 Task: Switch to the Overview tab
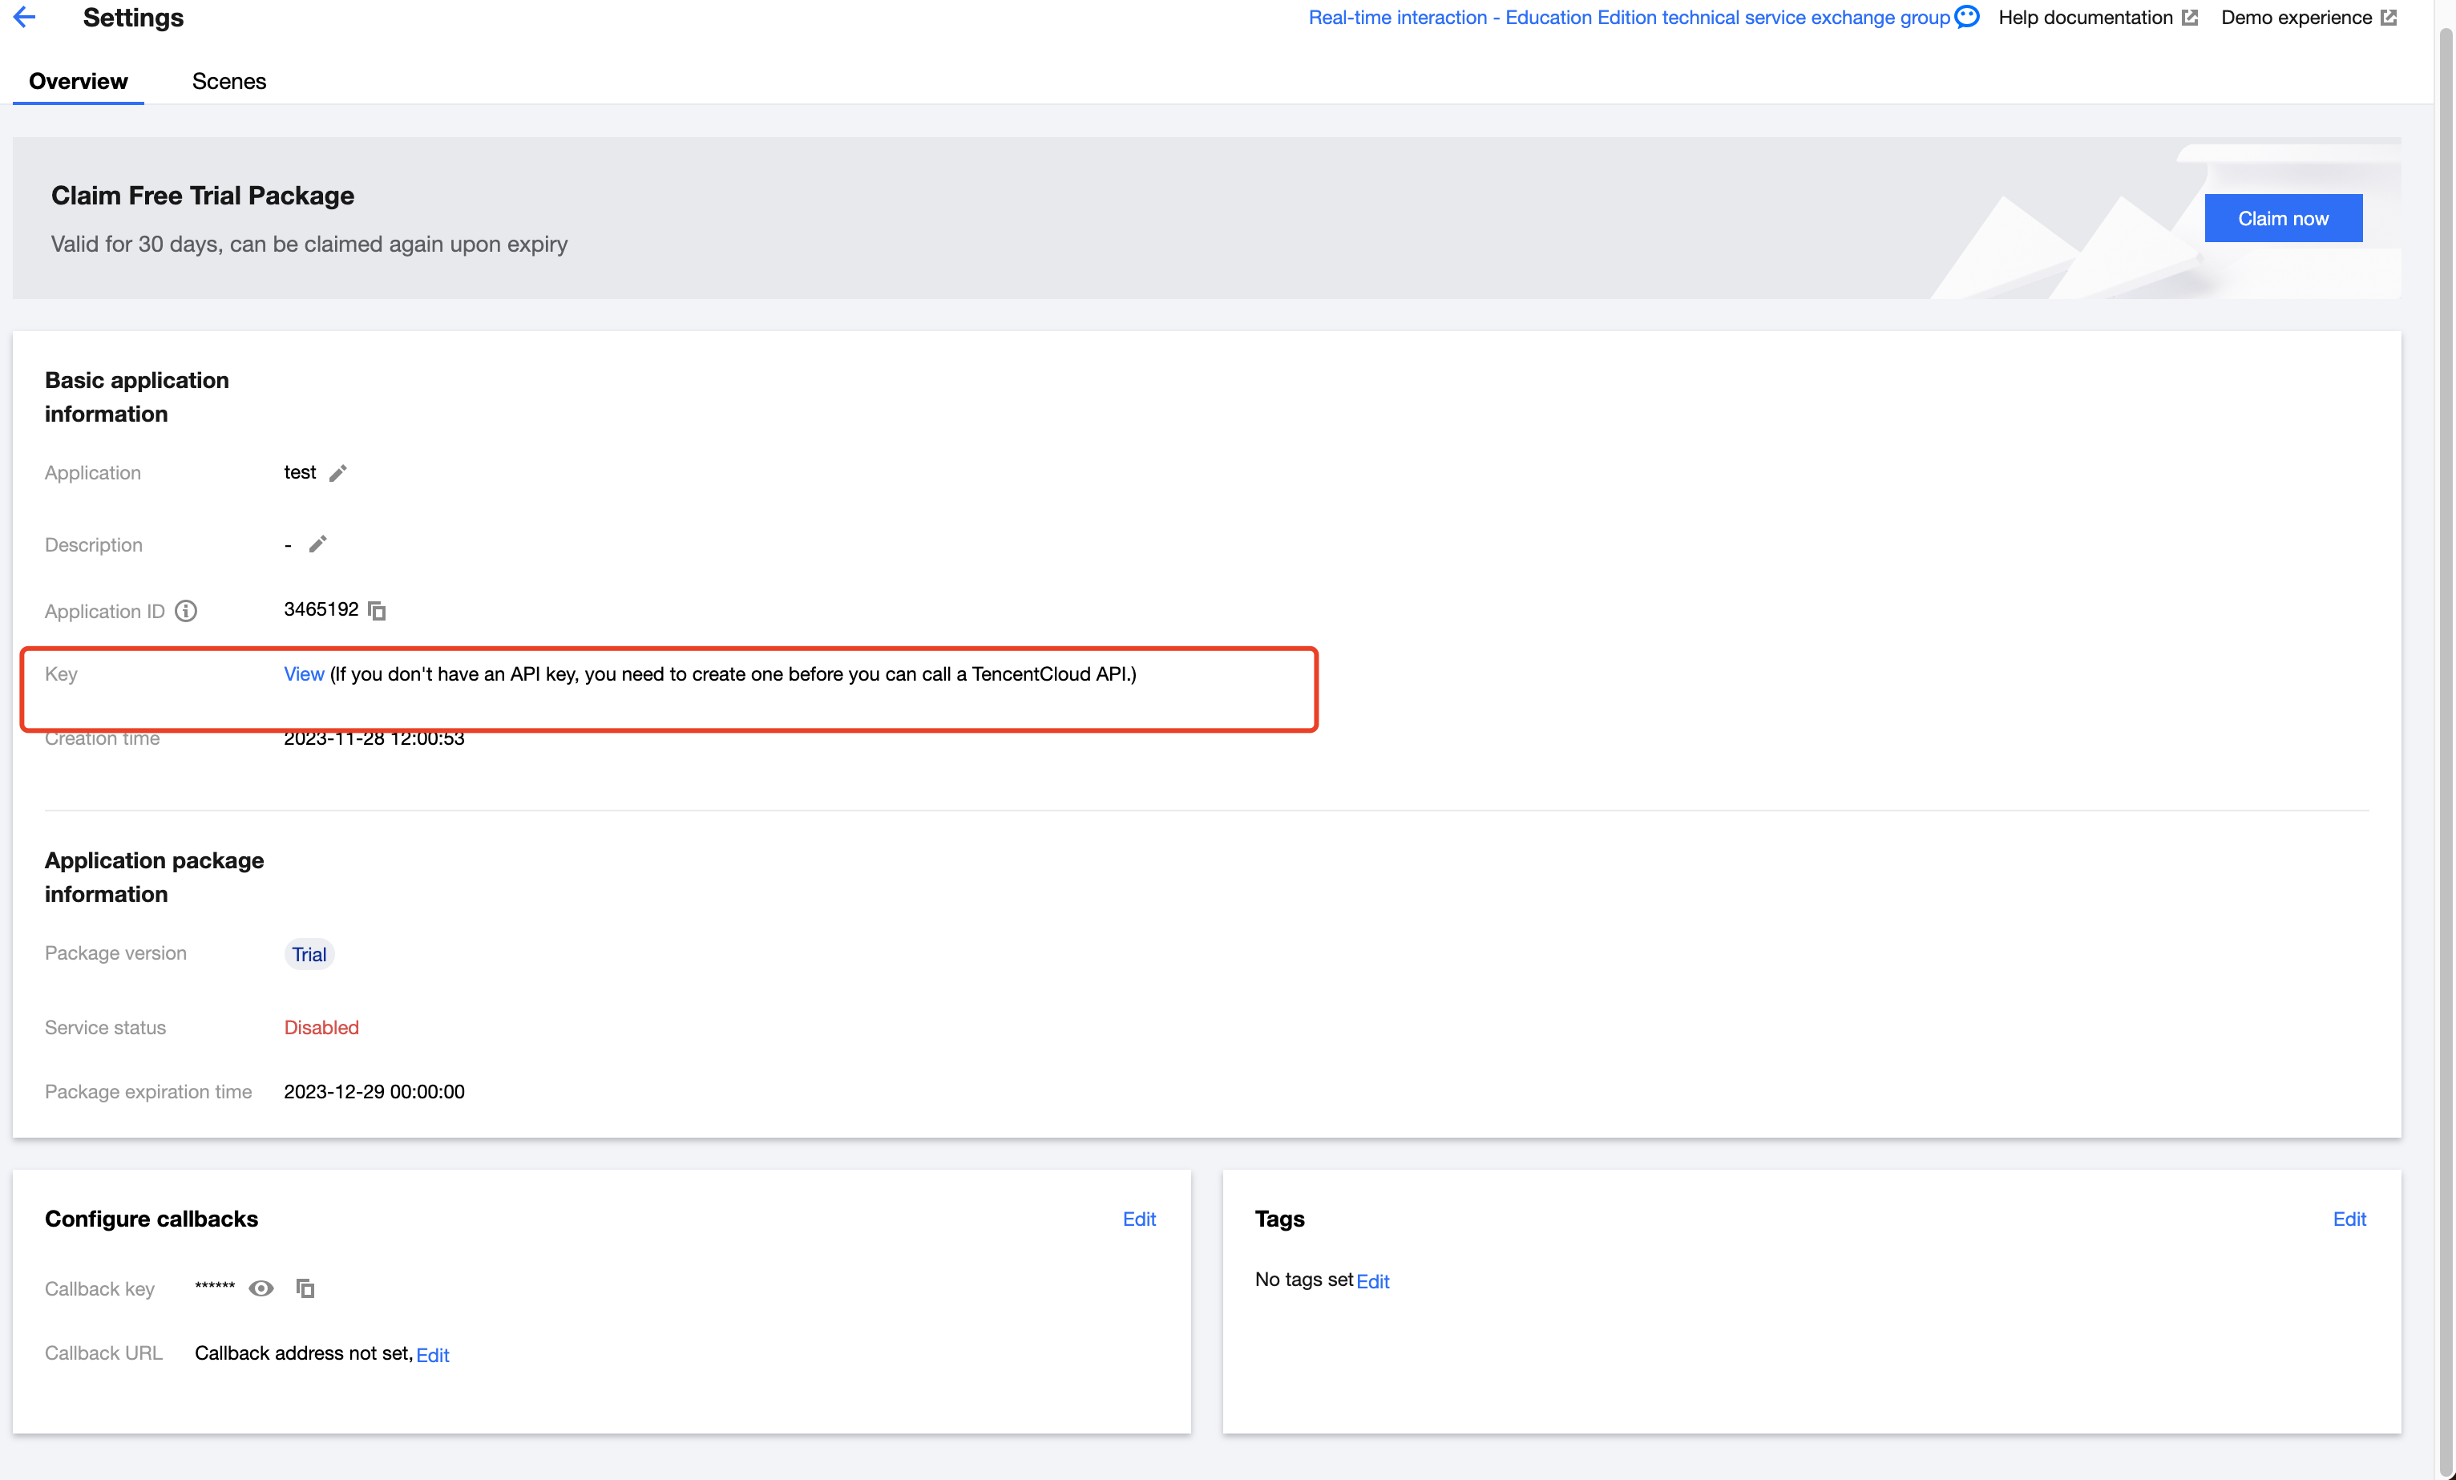coord(78,81)
